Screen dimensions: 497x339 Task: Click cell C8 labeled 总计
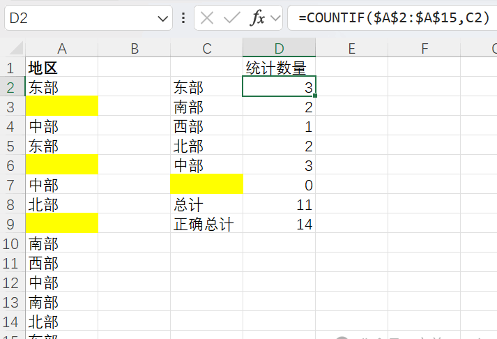click(x=206, y=205)
